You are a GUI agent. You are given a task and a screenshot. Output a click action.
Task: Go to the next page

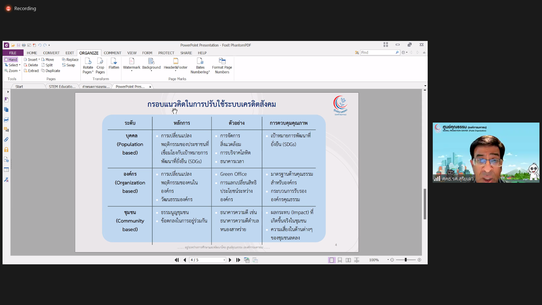pyautogui.click(x=230, y=260)
